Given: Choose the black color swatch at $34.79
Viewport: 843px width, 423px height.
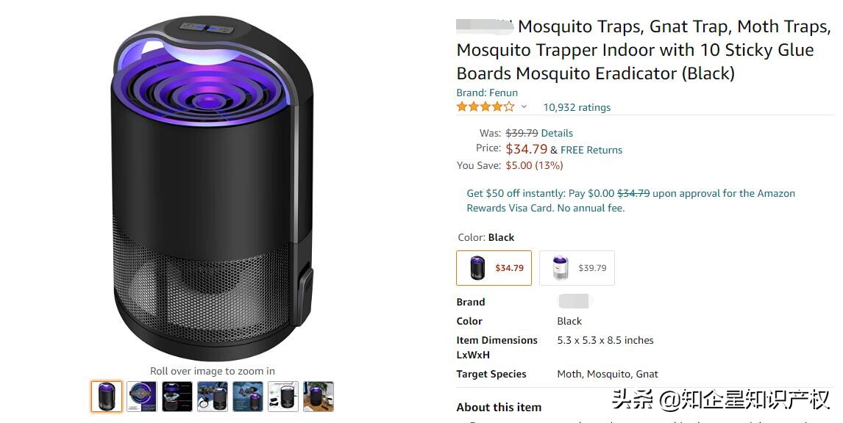Looking at the screenshot, I should (494, 268).
